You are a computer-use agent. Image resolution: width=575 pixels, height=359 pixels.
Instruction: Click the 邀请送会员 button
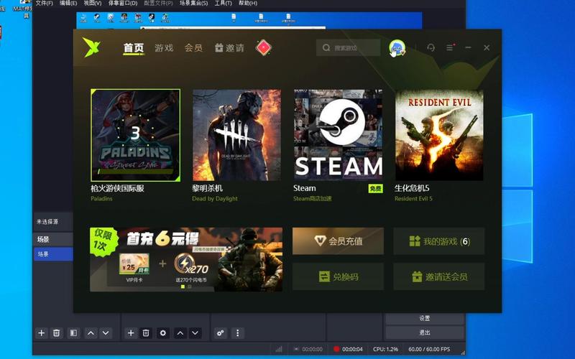pyautogui.click(x=439, y=276)
